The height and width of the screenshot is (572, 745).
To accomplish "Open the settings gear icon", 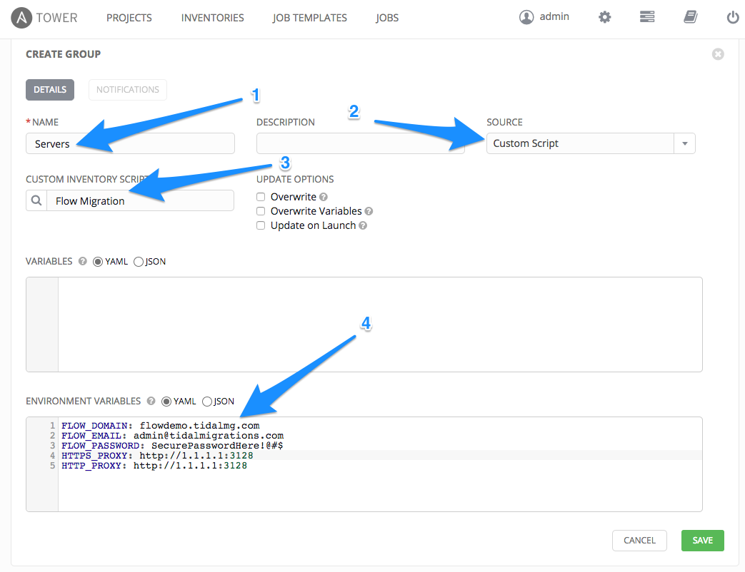I will 604,17.
